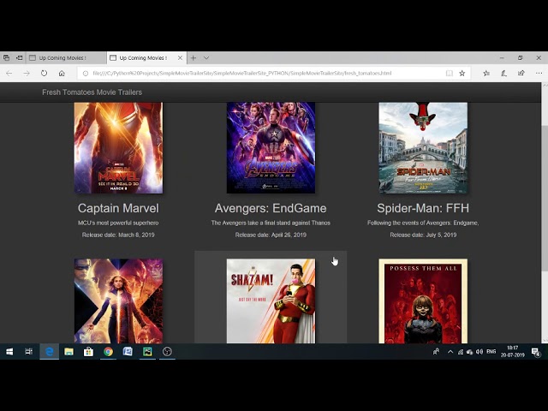This screenshot has width=548, height=411.
Task: Click the Avengers: EndGame title
Action: pos(271,208)
